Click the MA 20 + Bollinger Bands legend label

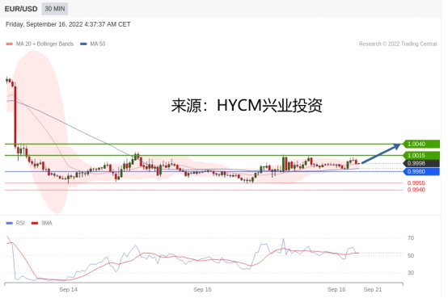click(44, 44)
